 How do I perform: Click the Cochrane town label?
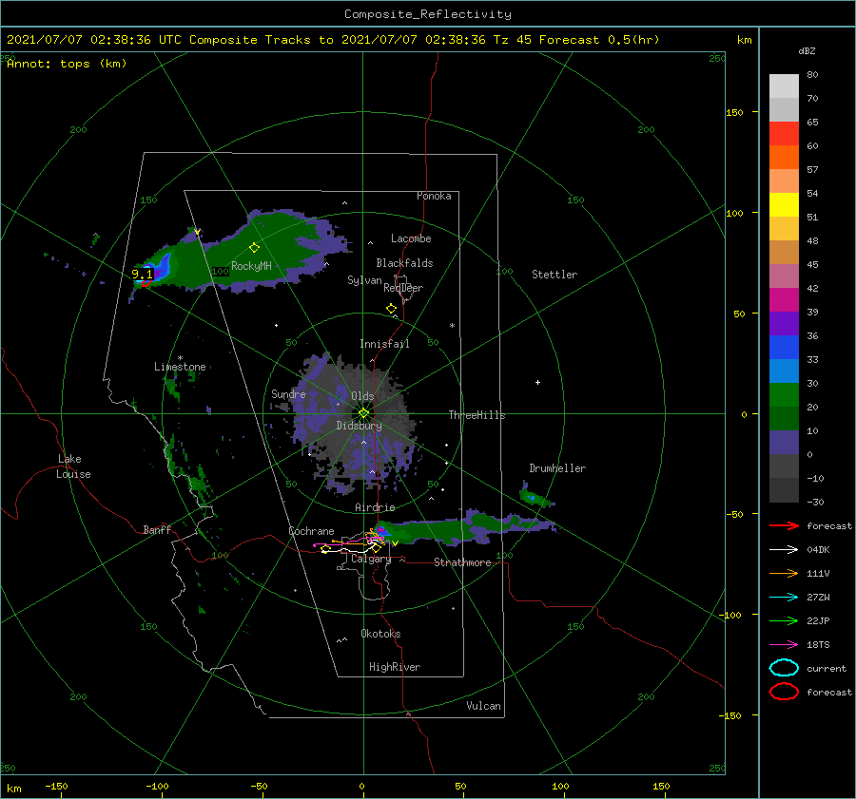coord(311,531)
